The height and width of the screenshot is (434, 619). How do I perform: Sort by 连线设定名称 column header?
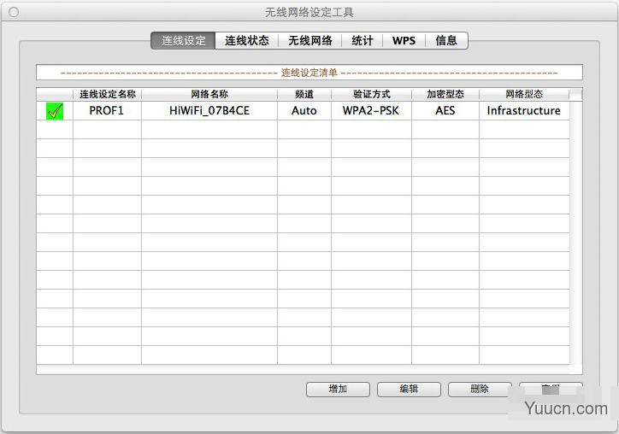click(x=108, y=94)
